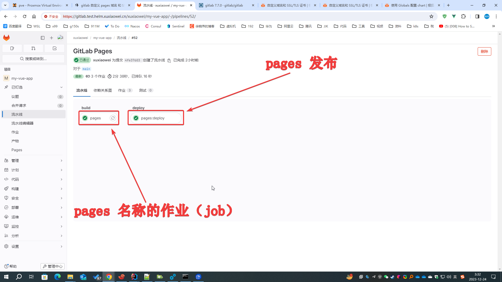This screenshot has width=502, height=282.
Task: Click the merge request icon in left sidebar
Action: pos(33,48)
